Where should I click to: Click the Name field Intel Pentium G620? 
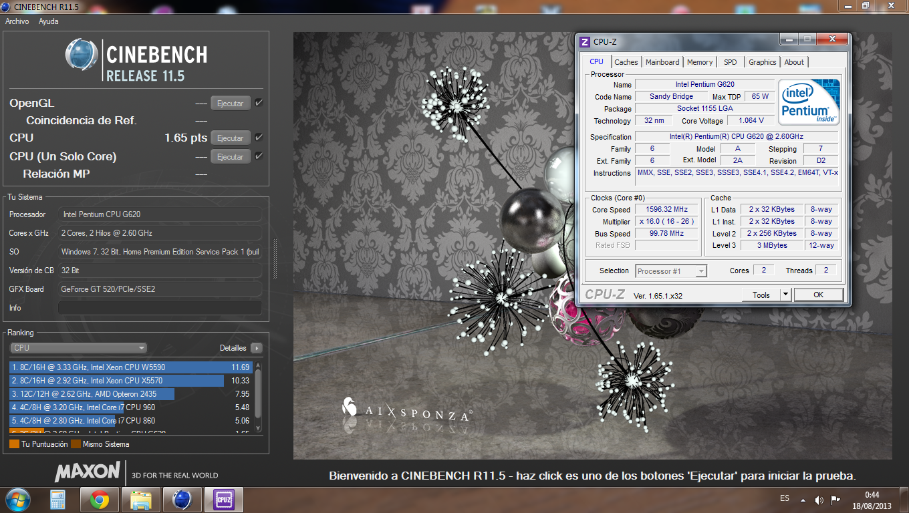(704, 85)
